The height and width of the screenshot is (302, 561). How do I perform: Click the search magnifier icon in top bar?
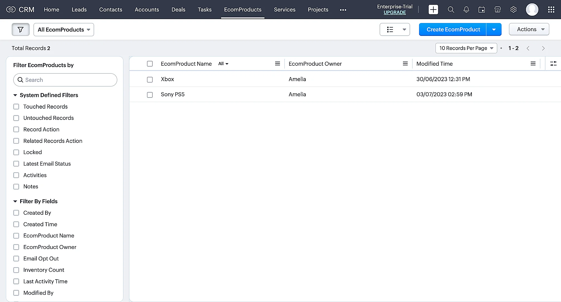[x=451, y=10]
